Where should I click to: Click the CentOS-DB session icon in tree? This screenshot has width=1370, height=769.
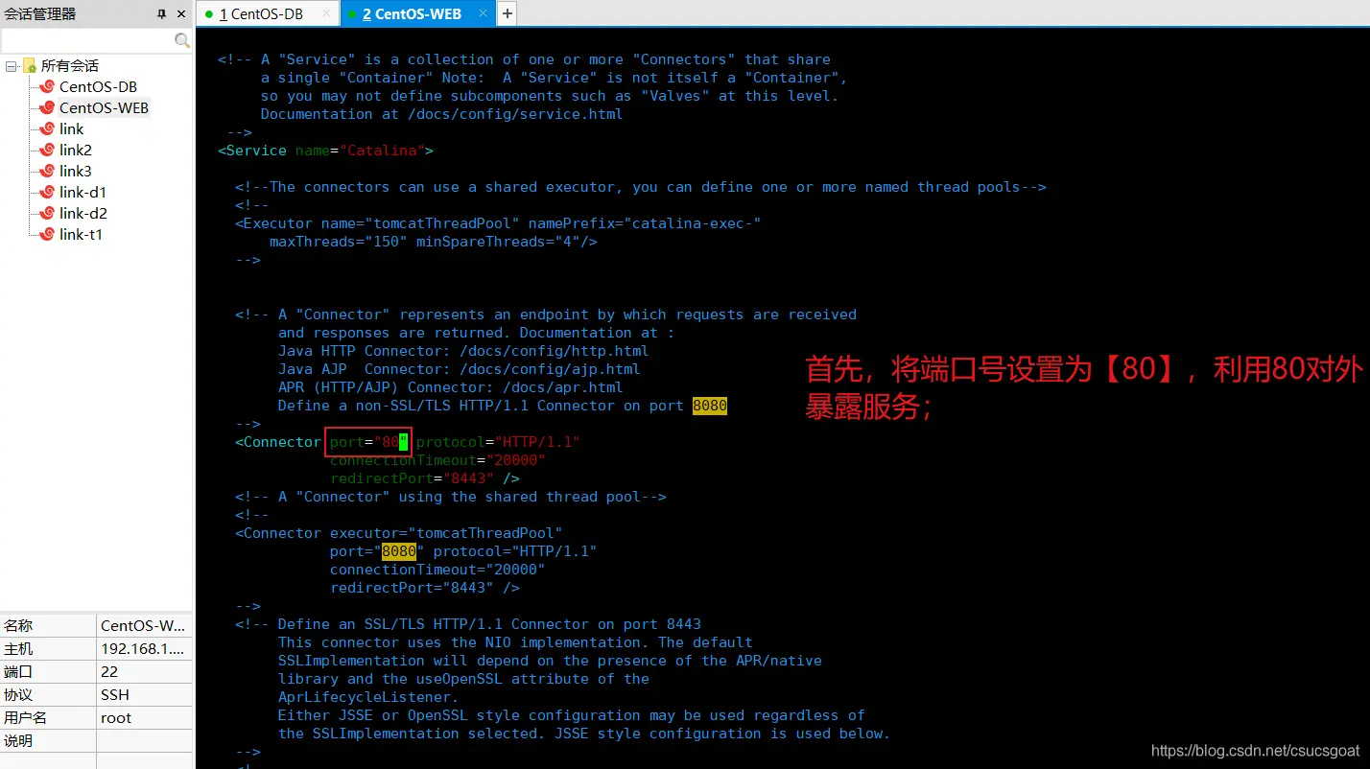47,86
